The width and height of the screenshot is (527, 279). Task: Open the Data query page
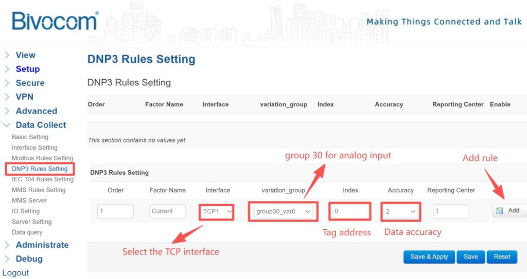[x=27, y=232]
